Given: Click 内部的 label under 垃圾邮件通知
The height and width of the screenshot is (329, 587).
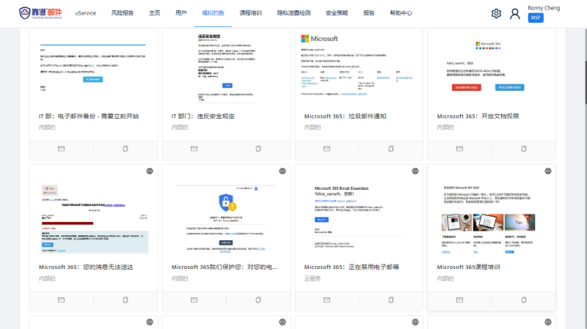Looking at the screenshot, I should pyautogui.click(x=313, y=127).
